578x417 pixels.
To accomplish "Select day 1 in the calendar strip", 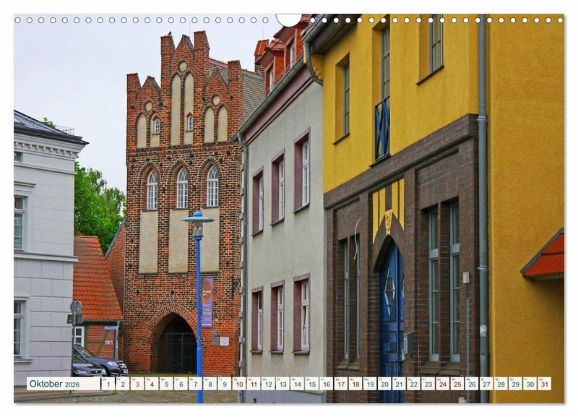I will click(x=108, y=384).
